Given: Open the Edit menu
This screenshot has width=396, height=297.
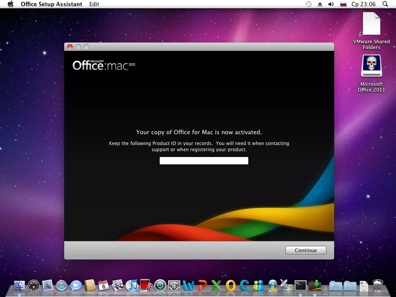Looking at the screenshot, I should [x=94, y=4].
